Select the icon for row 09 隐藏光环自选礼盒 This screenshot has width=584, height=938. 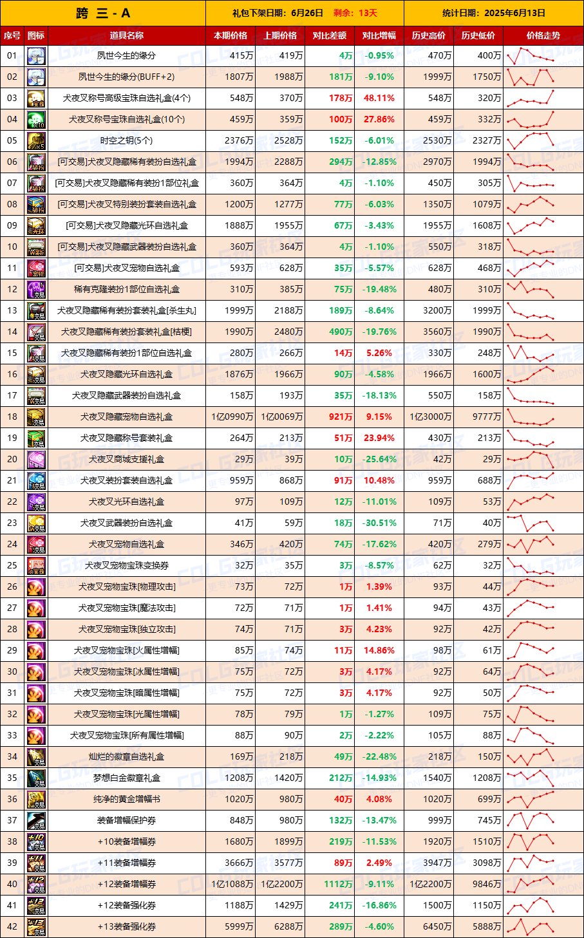click(x=36, y=226)
